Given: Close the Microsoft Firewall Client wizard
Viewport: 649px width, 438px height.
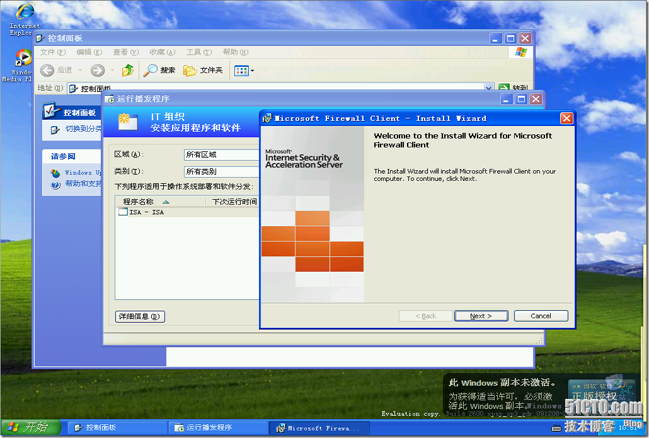Looking at the screenshot, I should (566, 118).
